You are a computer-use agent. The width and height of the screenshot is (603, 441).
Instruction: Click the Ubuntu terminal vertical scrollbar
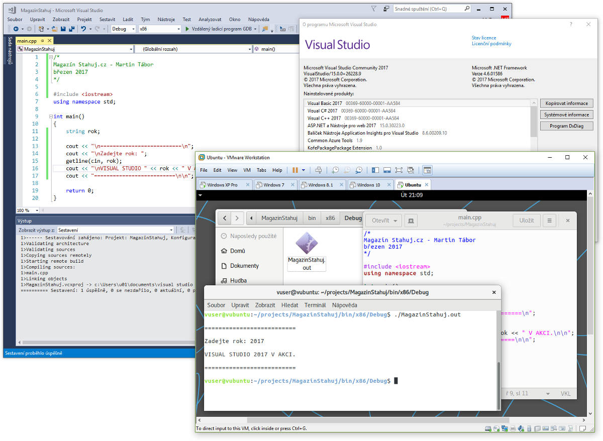click(x=498, y=386)
